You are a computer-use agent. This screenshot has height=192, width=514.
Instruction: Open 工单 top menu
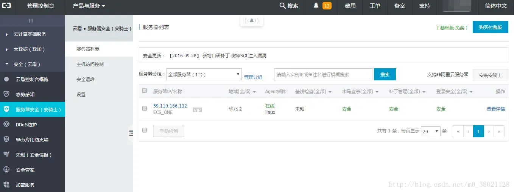375,6
